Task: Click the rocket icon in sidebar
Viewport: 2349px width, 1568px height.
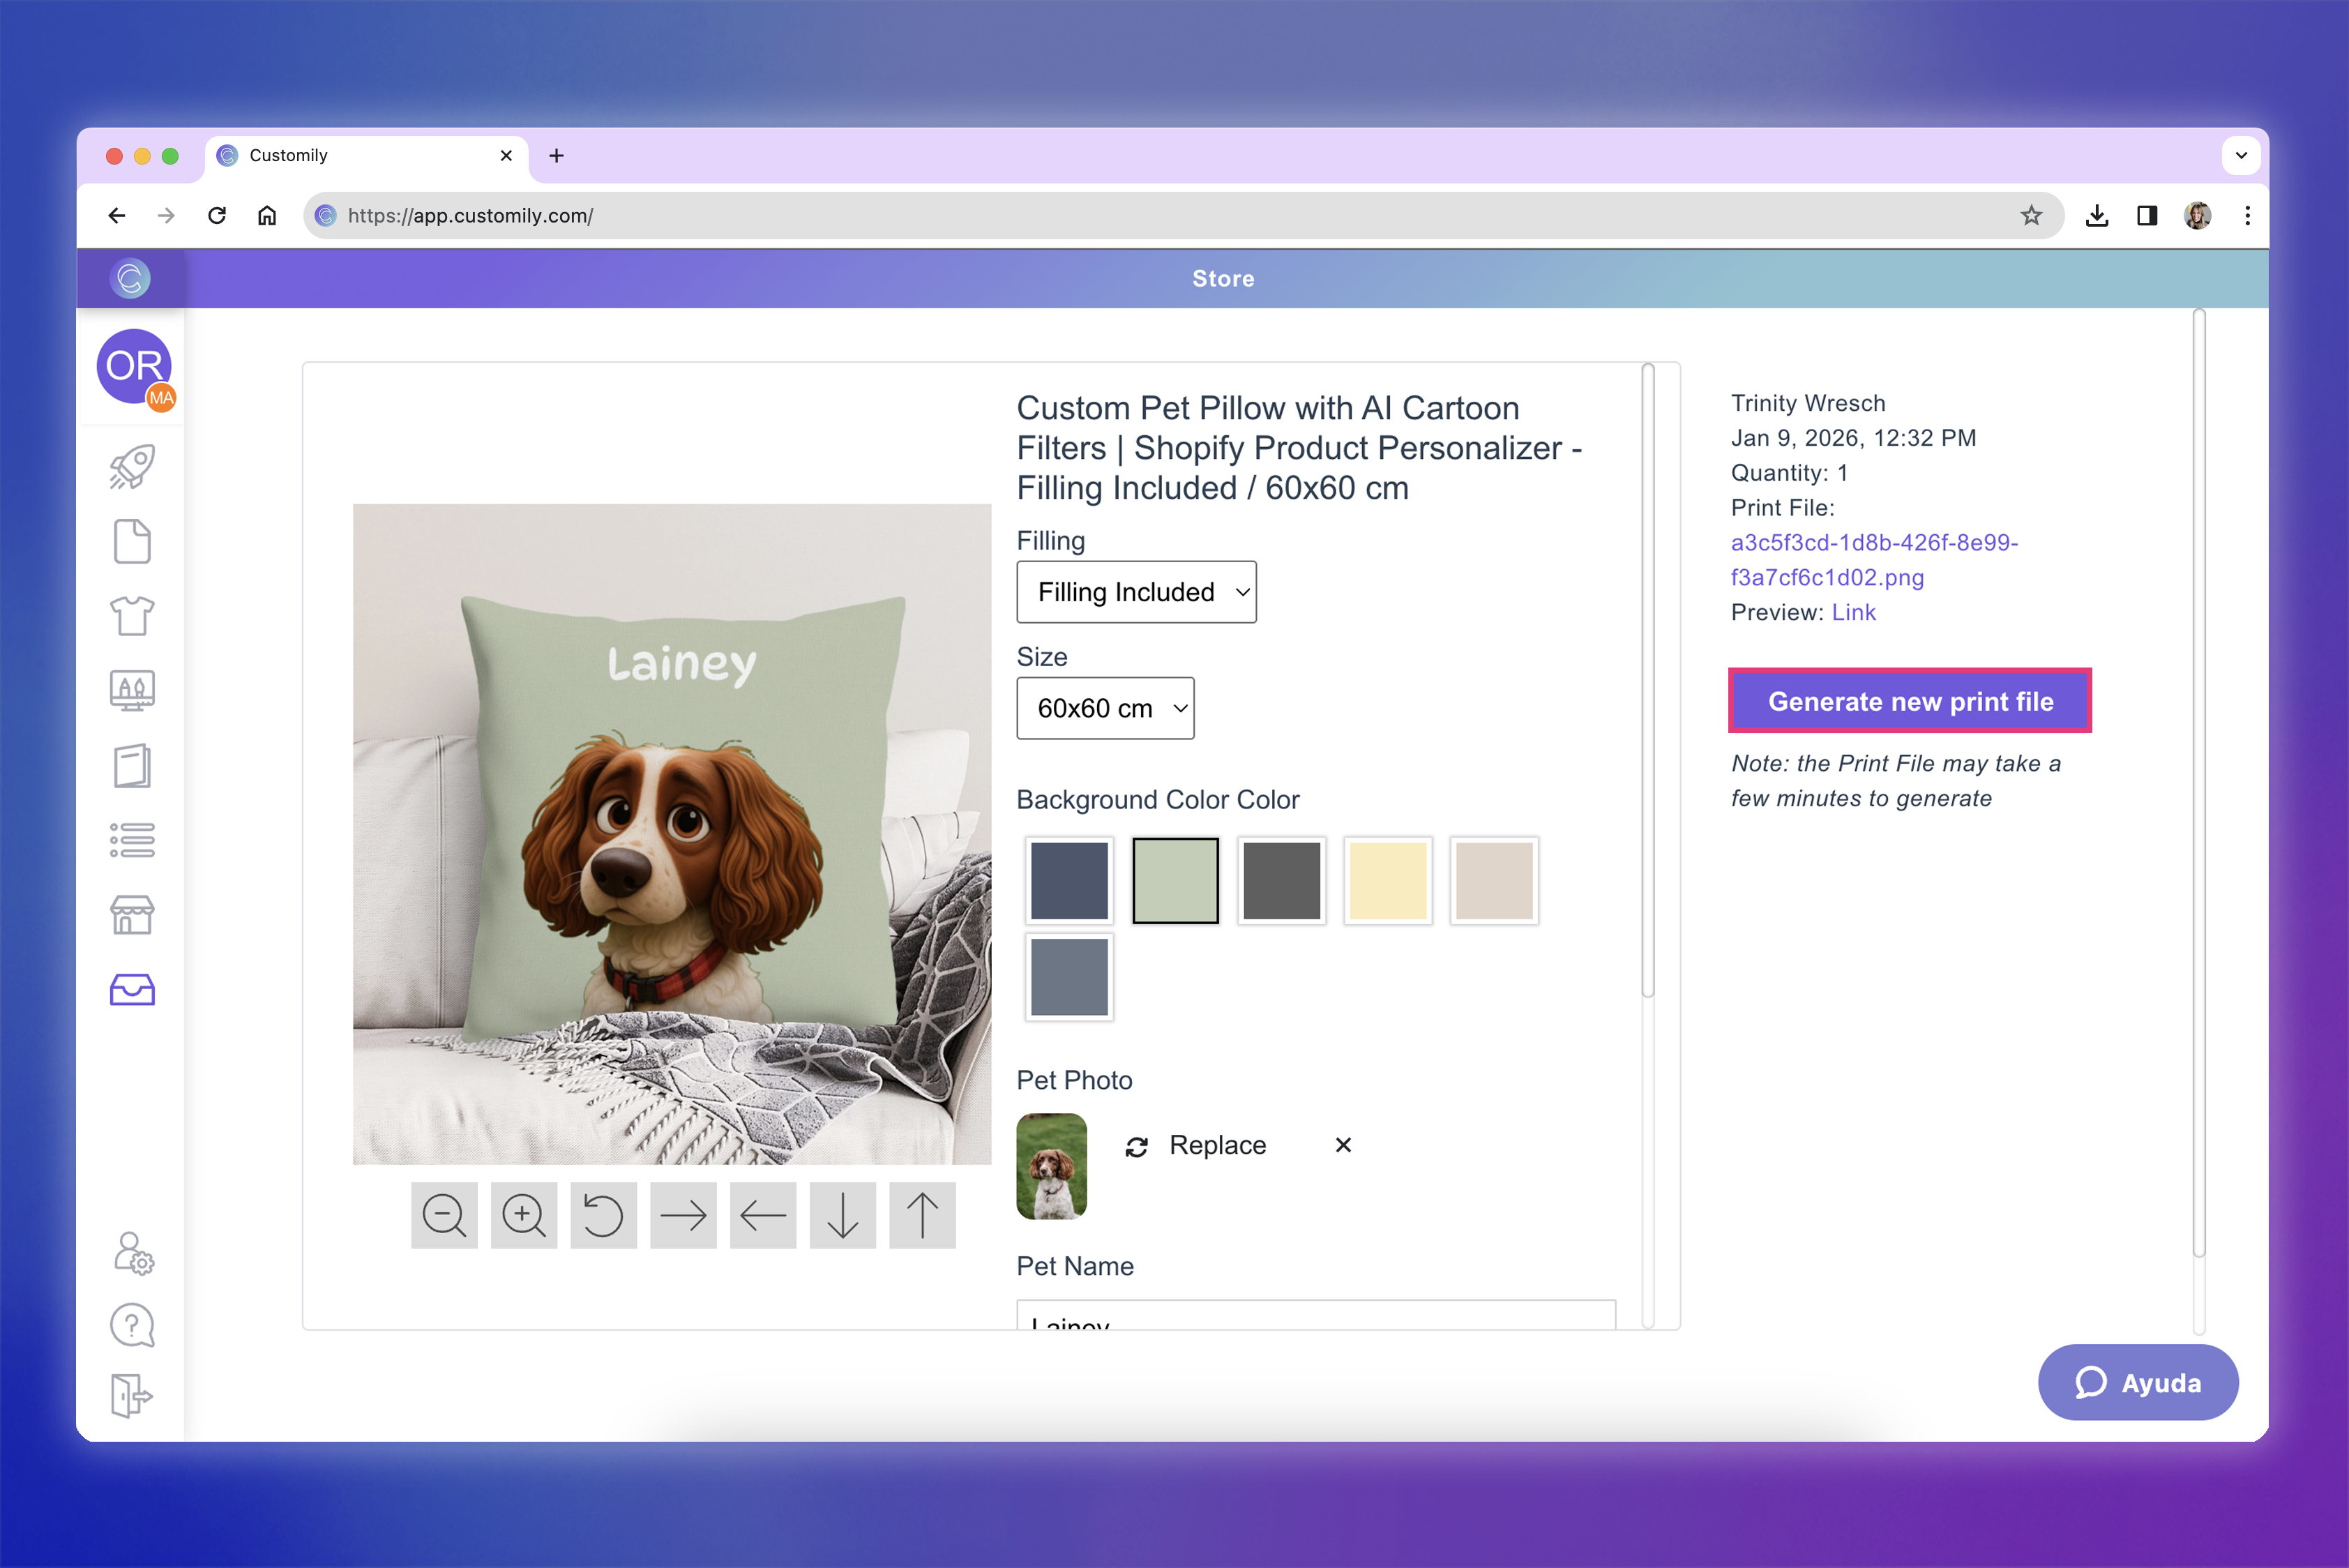Action: [132, 467]
